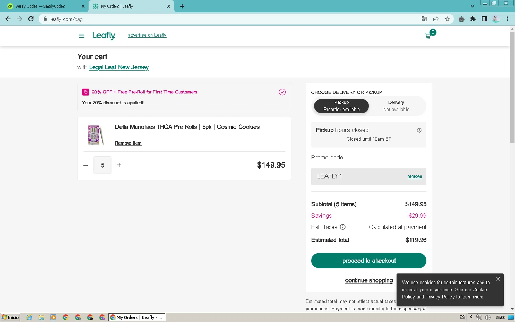Open the shopping cart icon with 5 badge
The width and height of the screenshot is (515, 322).
430,35
